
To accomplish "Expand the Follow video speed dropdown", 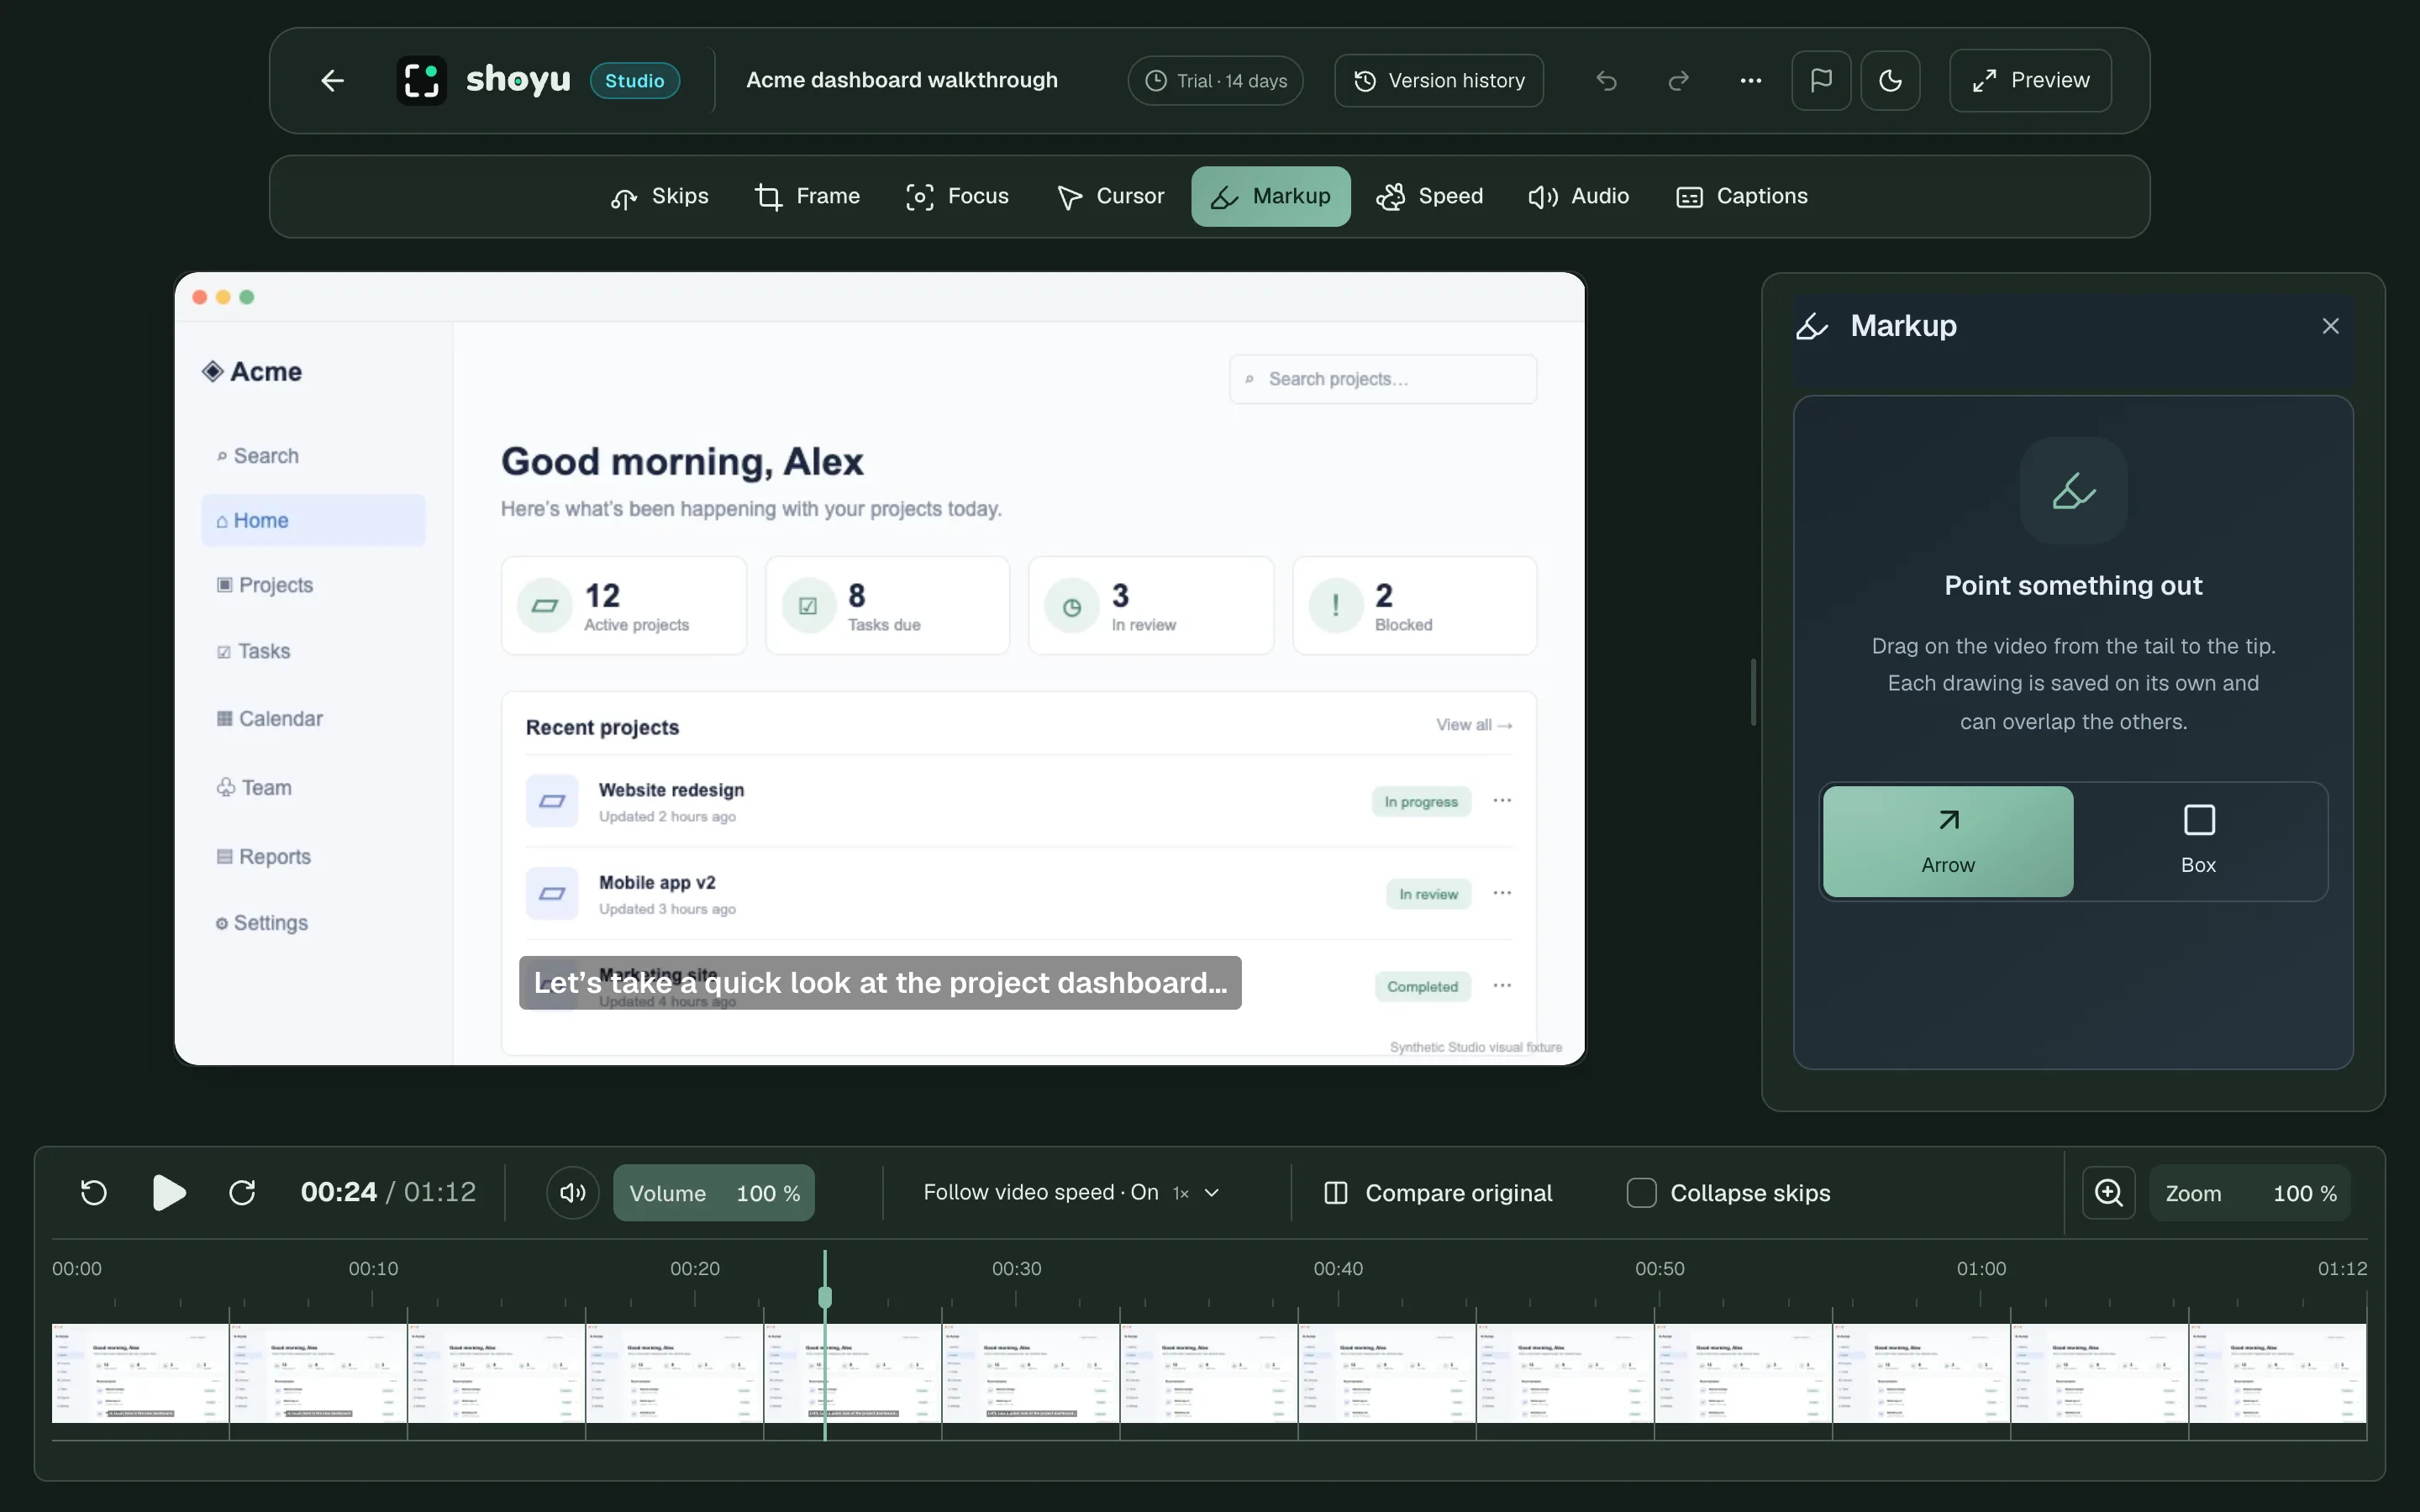I will click(x=1071, y=1192).
